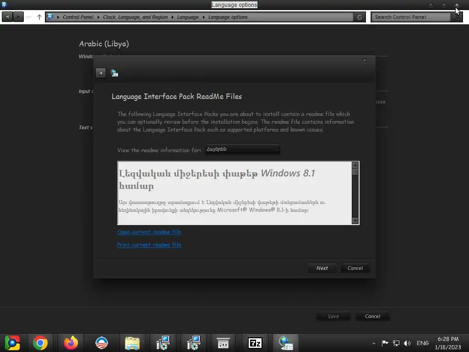Click the Search Control Panel field

410,17
